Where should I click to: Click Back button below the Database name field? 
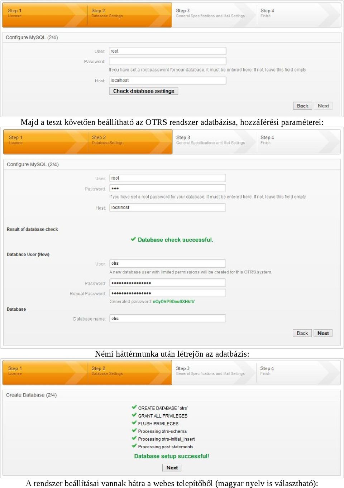pos(302,333)
